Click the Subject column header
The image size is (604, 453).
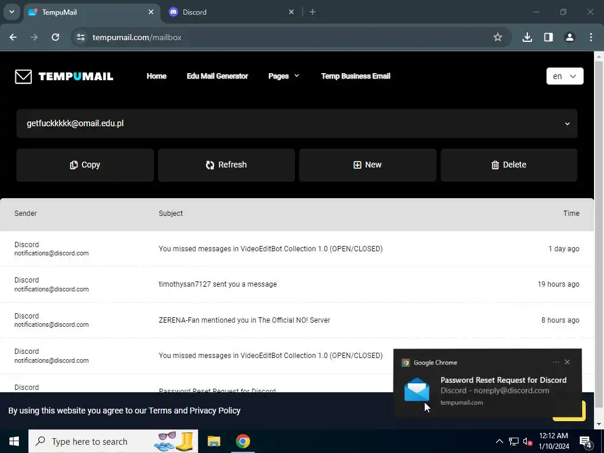coord(170,214)
